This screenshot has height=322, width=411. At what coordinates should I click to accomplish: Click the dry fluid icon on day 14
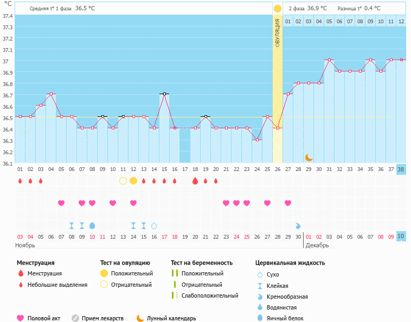click(154, 225)
